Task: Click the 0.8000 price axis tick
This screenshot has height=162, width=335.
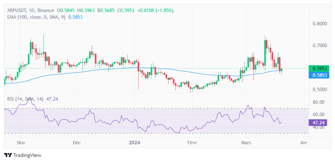Action: [x=320, y=24]
